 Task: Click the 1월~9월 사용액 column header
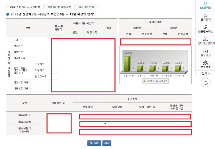click(58, 28)
